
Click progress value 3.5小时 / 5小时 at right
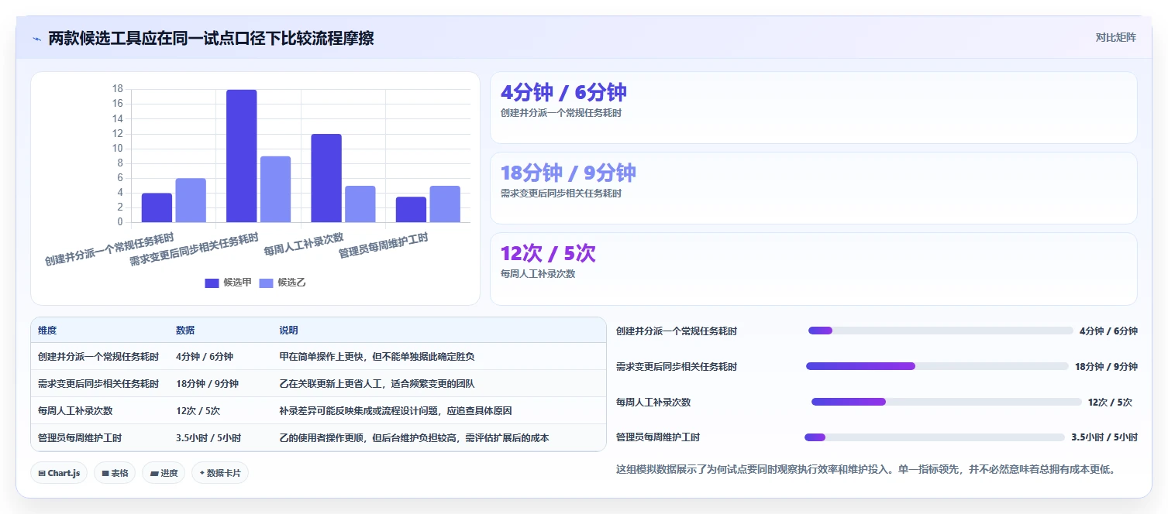pyautogui.click(x=1104, y=437)
